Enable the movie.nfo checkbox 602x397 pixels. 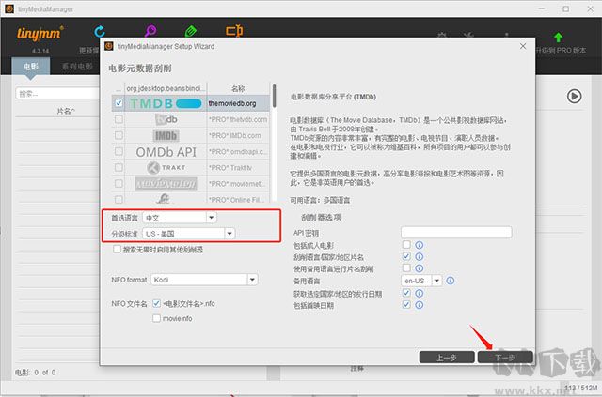[156, 318]
